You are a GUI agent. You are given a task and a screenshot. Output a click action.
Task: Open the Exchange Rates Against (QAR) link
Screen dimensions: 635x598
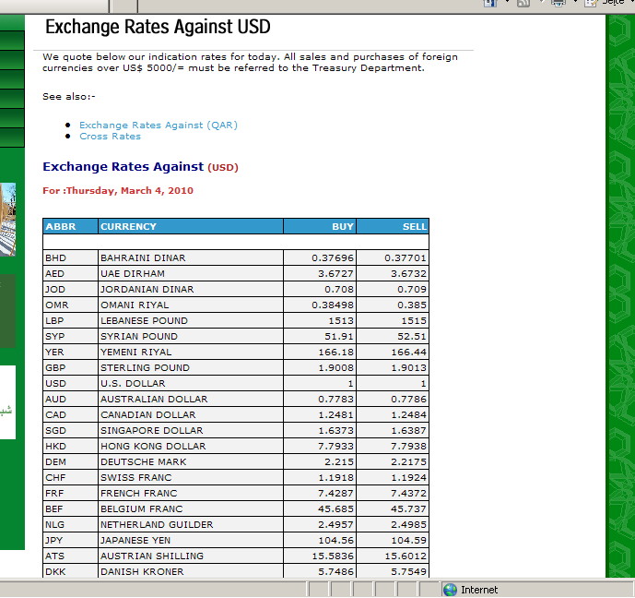point(158,125)
